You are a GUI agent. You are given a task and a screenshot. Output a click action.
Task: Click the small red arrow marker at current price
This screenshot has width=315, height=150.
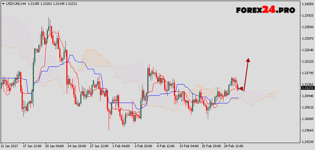tap(240, 88)
